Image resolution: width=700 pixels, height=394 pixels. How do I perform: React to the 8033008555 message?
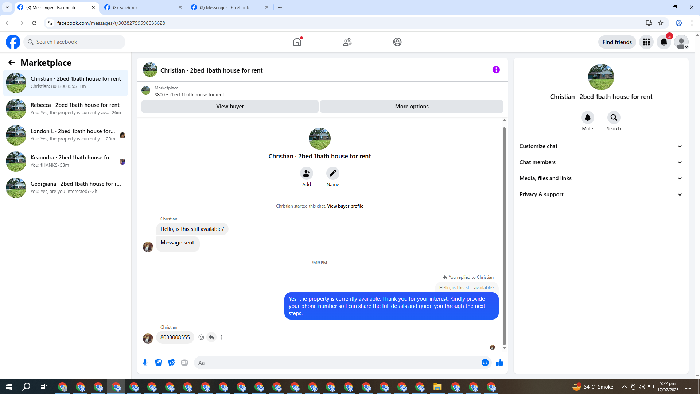pos(201,337)
